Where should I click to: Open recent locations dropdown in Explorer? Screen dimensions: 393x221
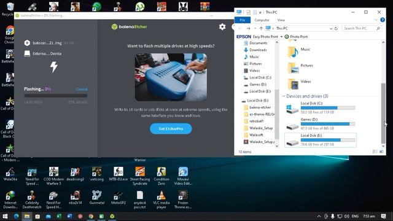coord(255,28)
